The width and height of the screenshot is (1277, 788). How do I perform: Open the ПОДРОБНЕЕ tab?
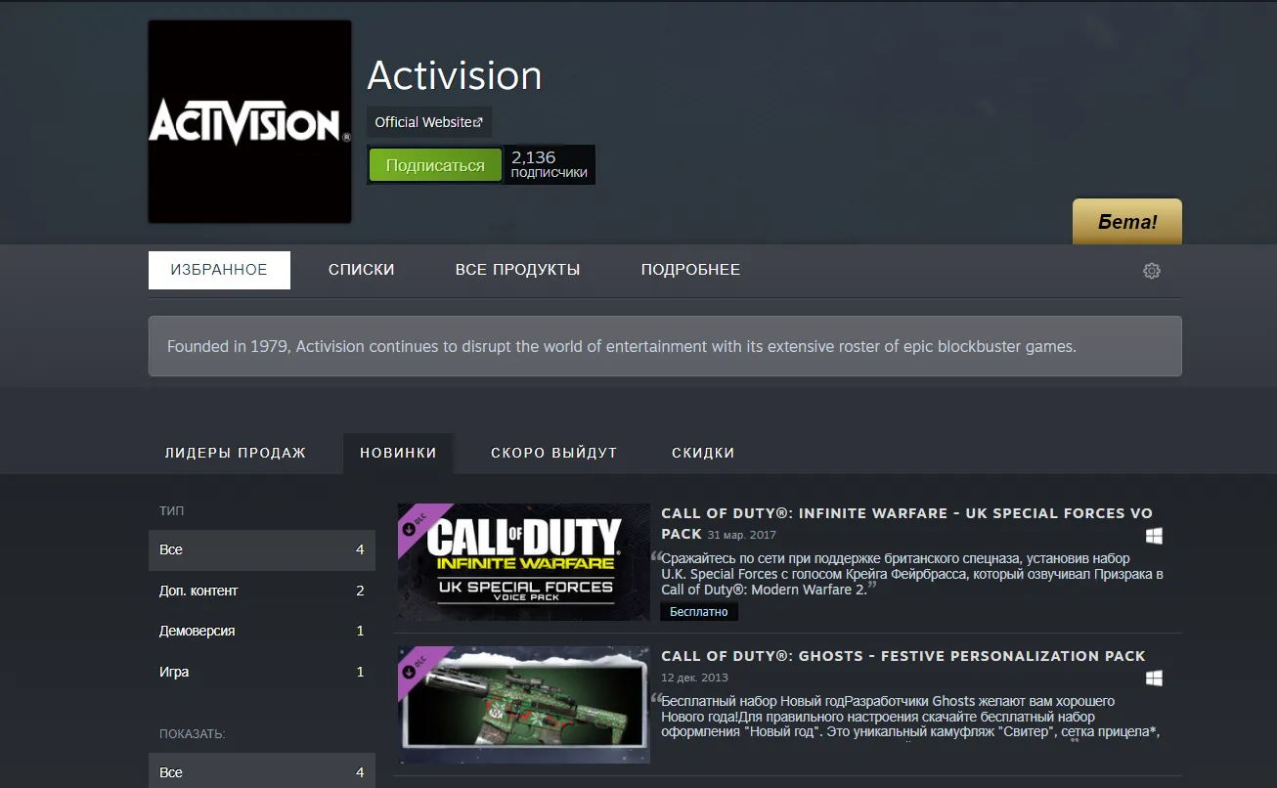tap(690, 270)
